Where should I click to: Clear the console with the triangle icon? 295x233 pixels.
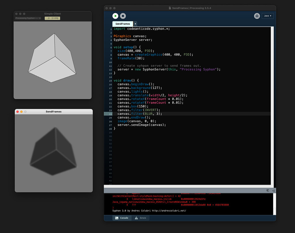tap(273, 190)
